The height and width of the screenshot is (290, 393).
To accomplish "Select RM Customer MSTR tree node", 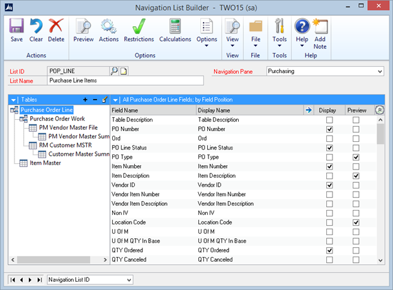I will pyautogui.click(x=65, y=145).
